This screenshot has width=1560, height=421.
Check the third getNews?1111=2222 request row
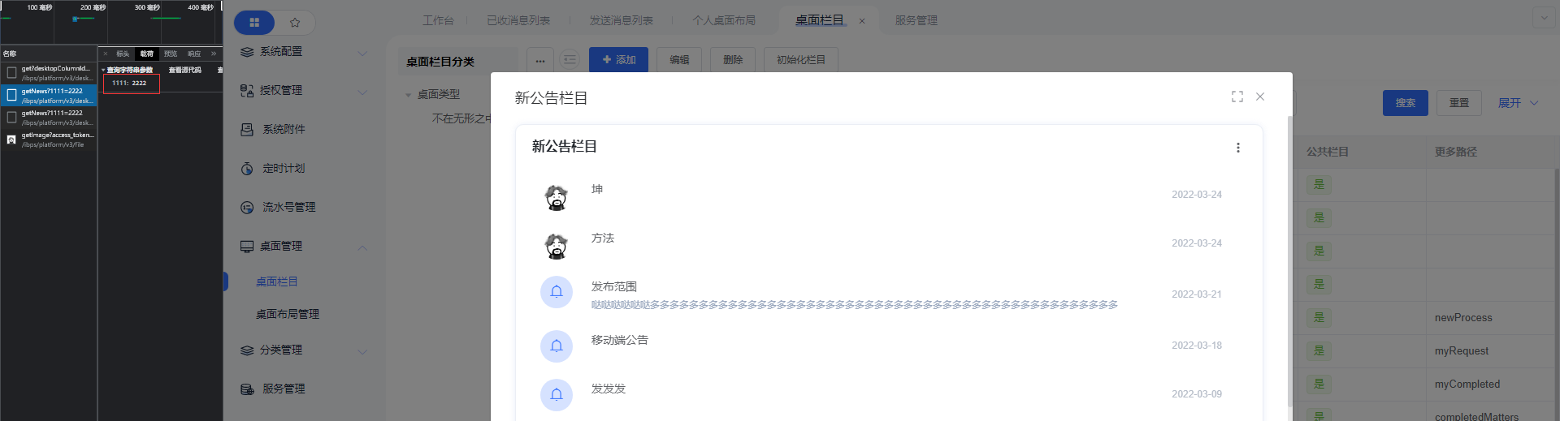[x=11, y=118]
